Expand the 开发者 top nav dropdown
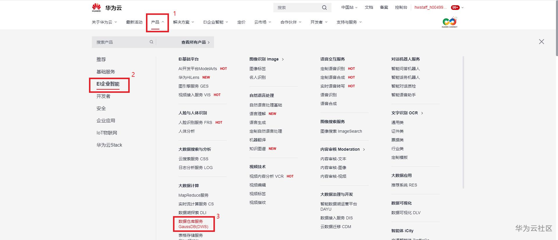The height and width of the screenshot is (240, 558). [x=319, y=22]
